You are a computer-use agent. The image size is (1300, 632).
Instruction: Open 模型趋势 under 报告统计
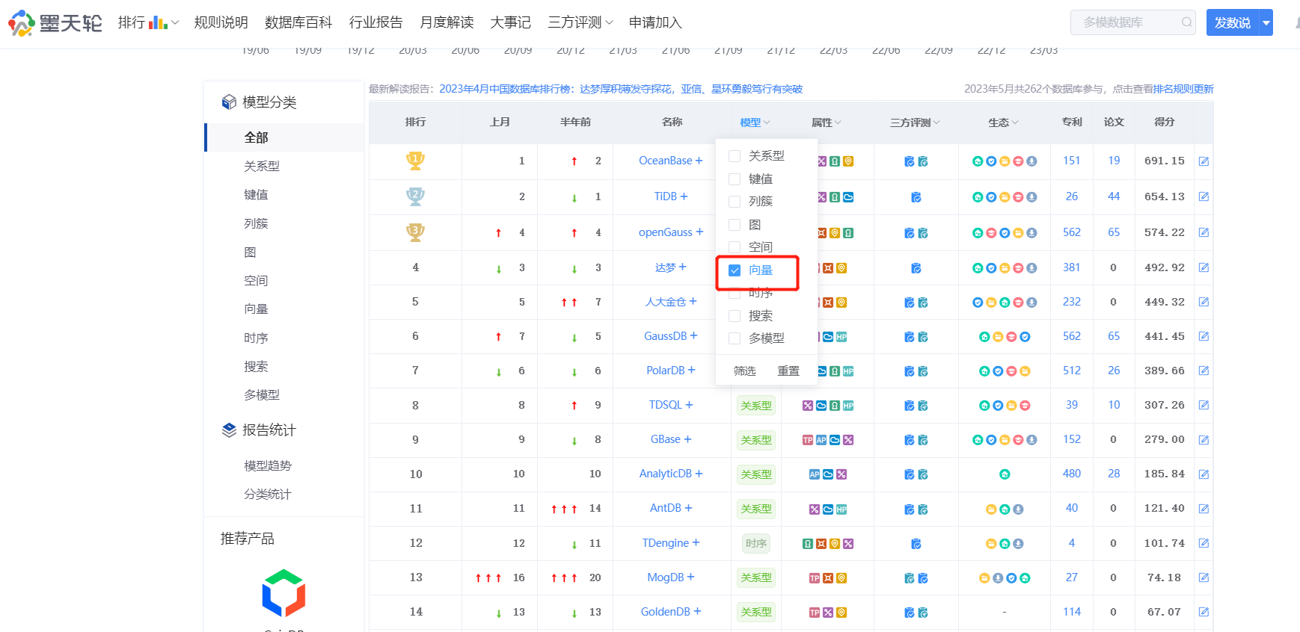tap(268, 466)
